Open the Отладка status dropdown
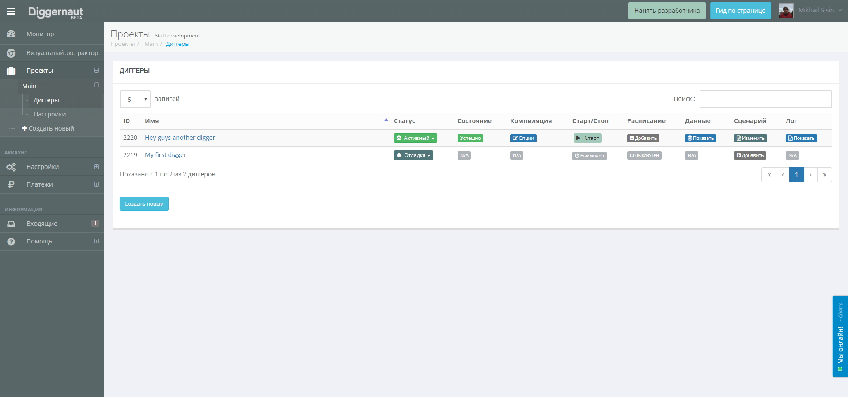 tap(413, 155)
